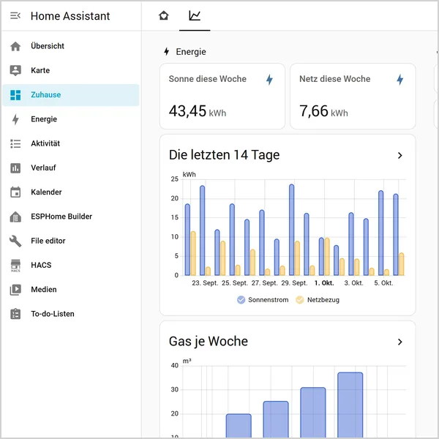The width and height of the screenshot is (439, 439).
Task: Click the Die letzten 14 Tage card title
Action: click(225, 155)
